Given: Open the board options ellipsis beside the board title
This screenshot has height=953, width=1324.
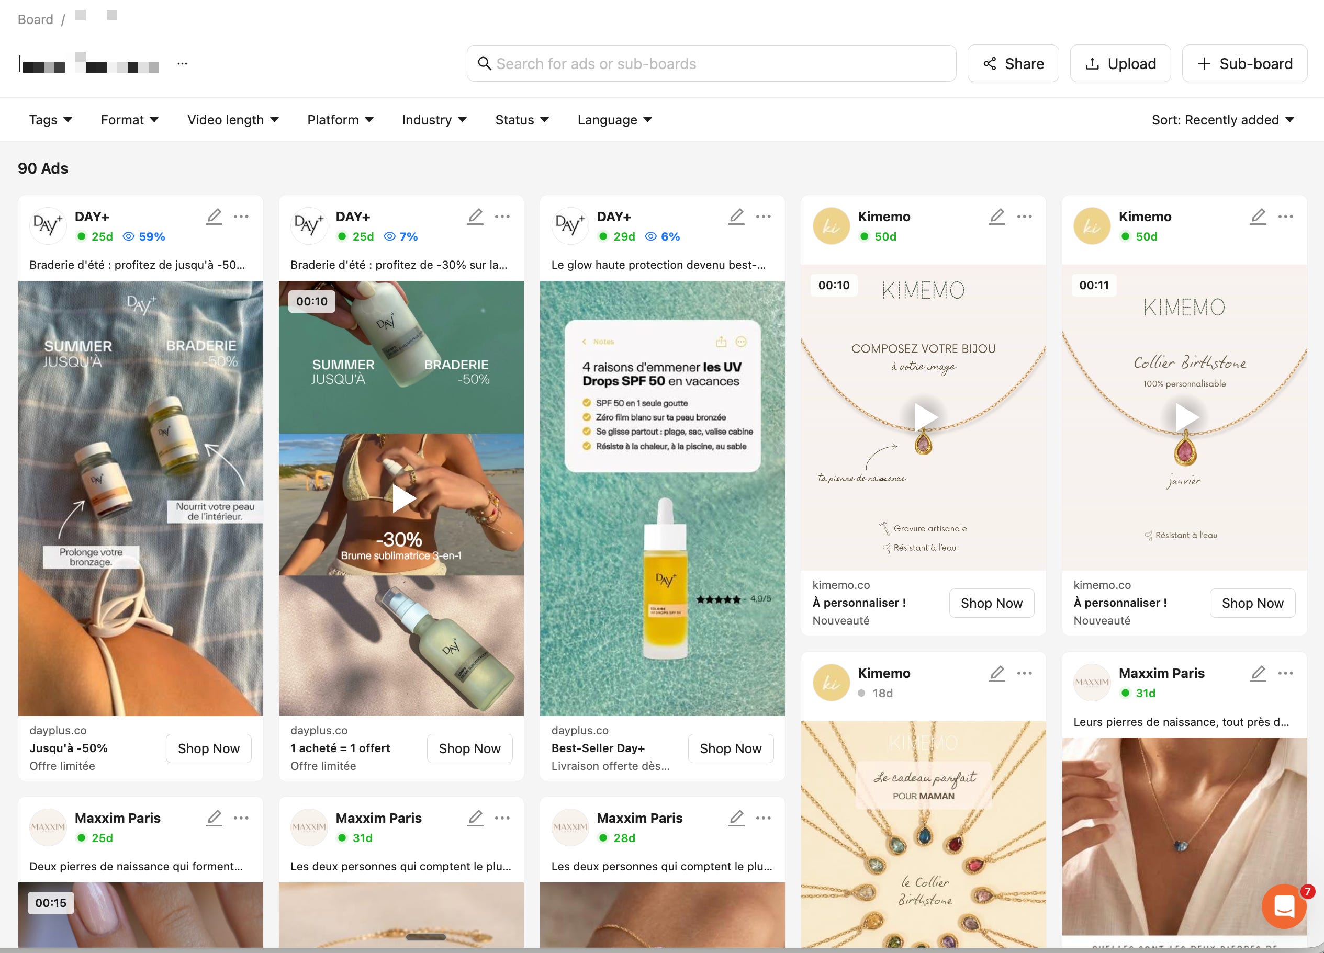Looking at the screenshot, I should tap(182, 64).
